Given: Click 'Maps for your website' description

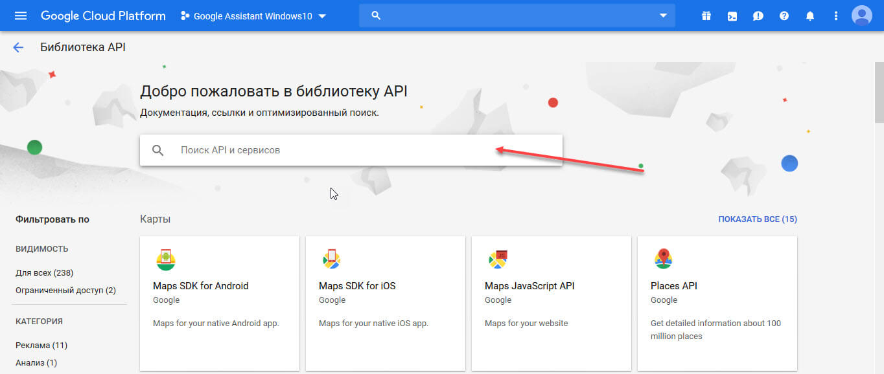Looking at the screenshot, I should pos(526,323).
